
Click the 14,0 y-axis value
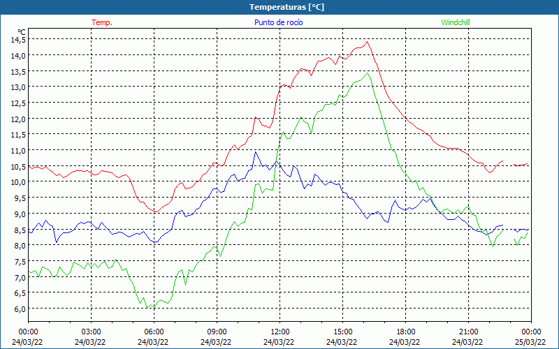tap(18, 55)
